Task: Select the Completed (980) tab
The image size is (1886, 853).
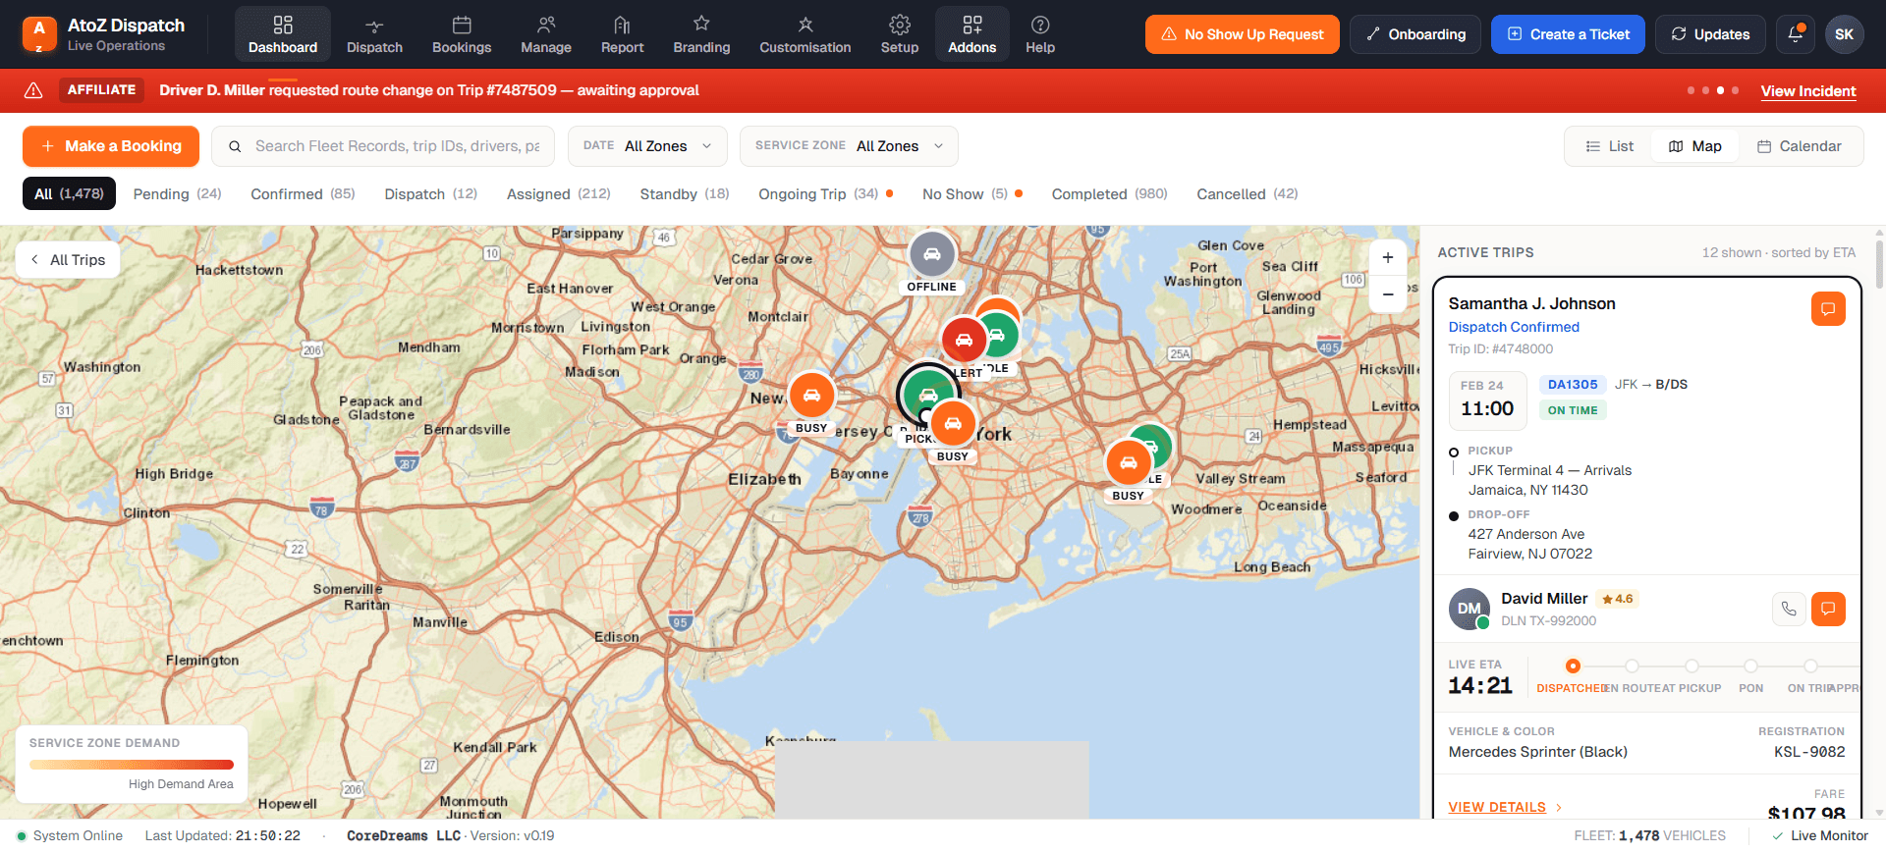Action: [x=1109, y=193]
